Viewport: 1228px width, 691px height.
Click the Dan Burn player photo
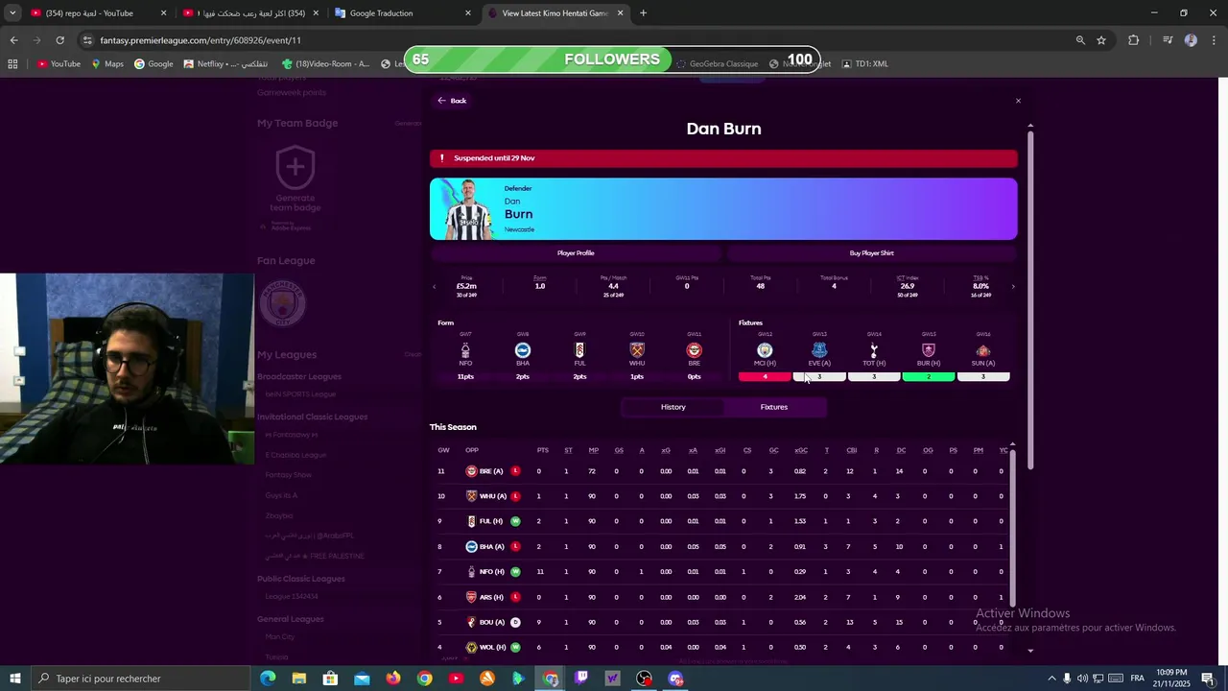pos(467,210)
